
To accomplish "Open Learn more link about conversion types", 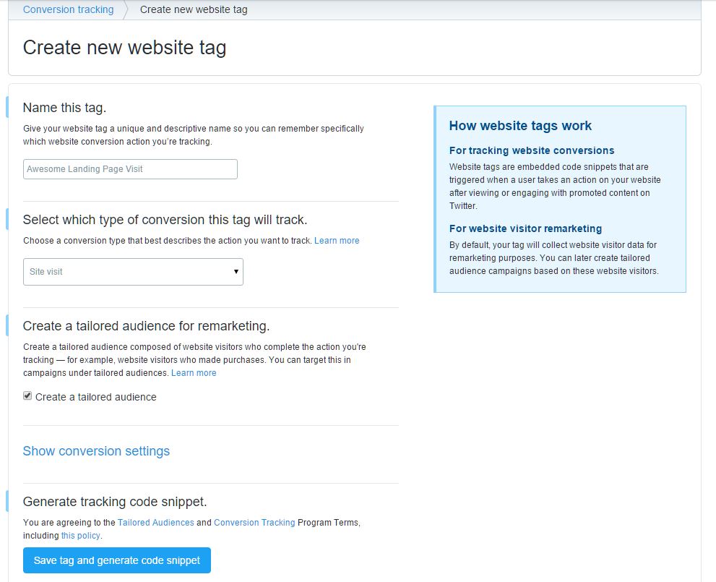I will (337, 241).
